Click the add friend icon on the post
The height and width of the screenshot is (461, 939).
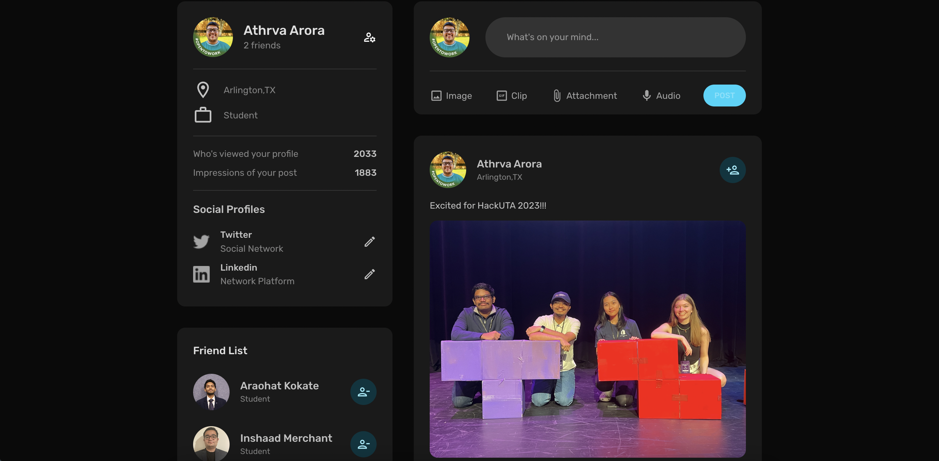(732, 170)
